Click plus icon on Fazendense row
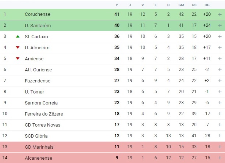 tap(220, 81)
